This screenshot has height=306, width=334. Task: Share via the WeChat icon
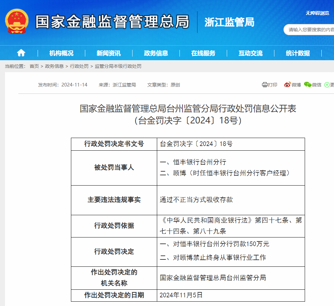point(308,85)
